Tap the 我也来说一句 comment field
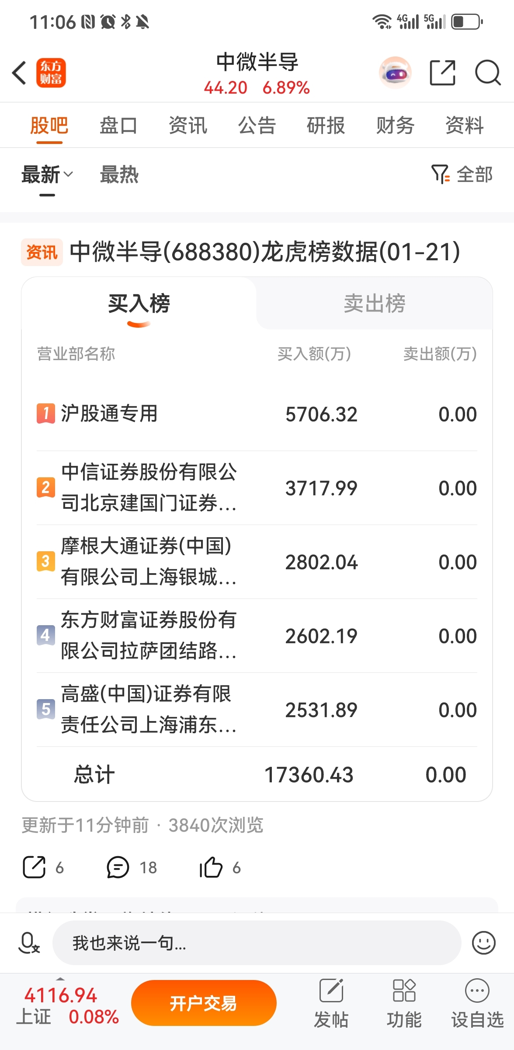Image resolution: width=514 pixels, height=1050 pixels. click(257, 943)
